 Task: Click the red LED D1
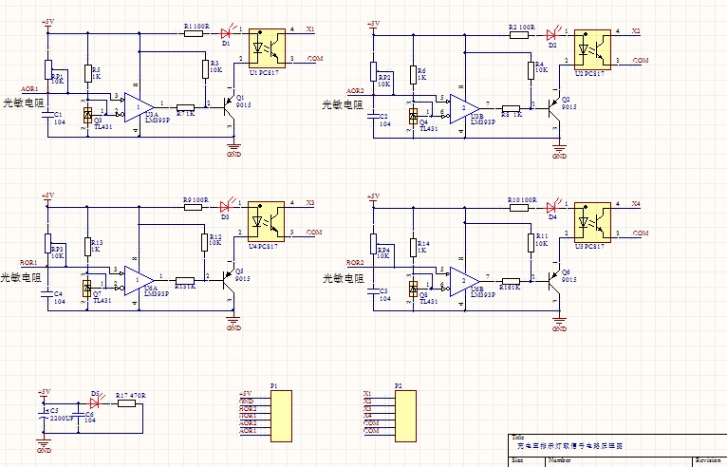point(227,33)
